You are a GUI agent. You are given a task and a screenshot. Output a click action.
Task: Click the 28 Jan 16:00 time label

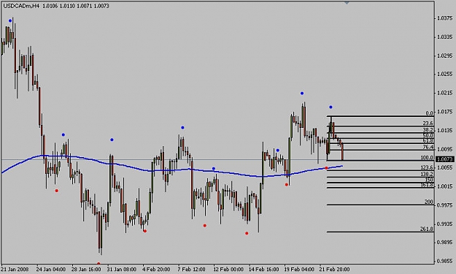click(86, 270)
